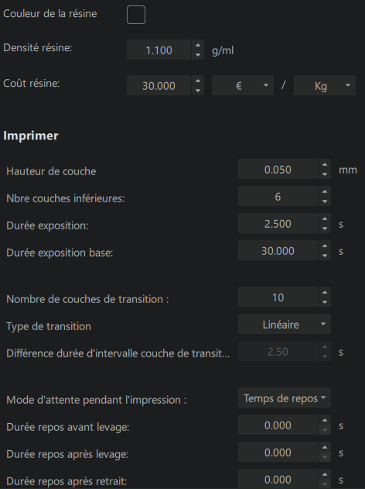The width and height of the screenshot is (365, 489).
Task: Click the Hauteur de couche value field
Action: click(278, 170)
